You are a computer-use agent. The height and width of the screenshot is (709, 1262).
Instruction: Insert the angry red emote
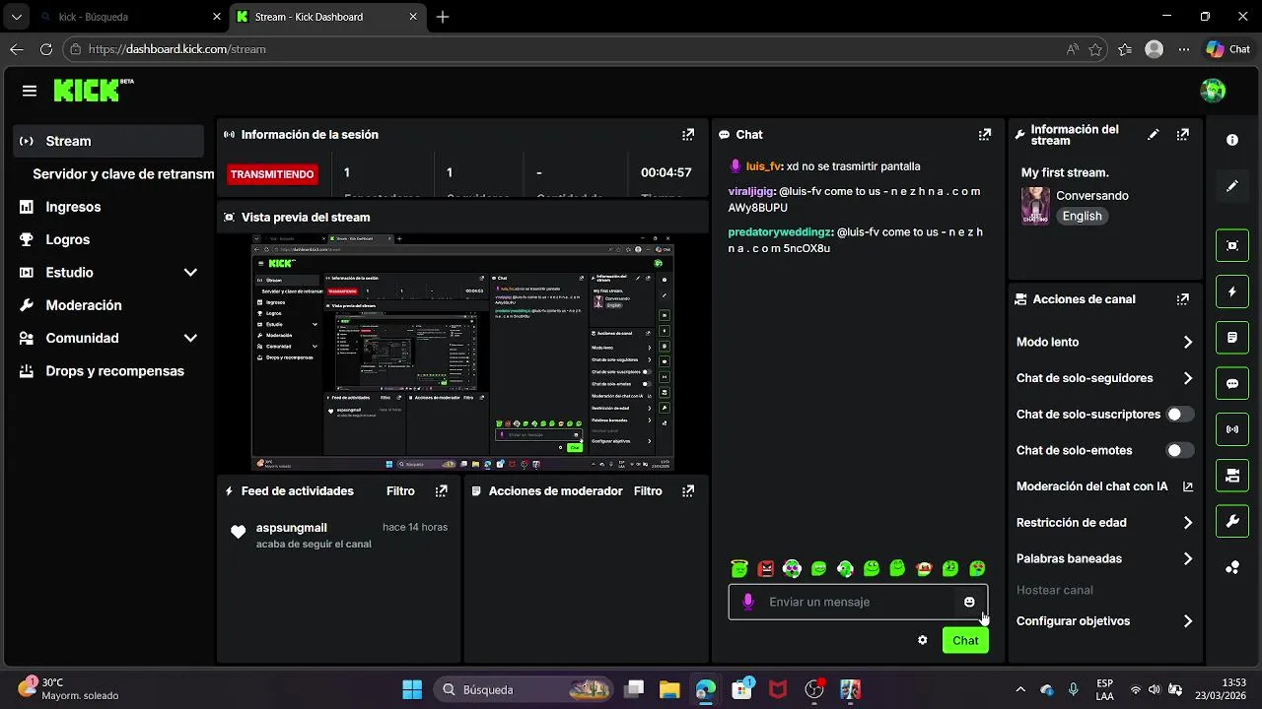click(766, 568)
